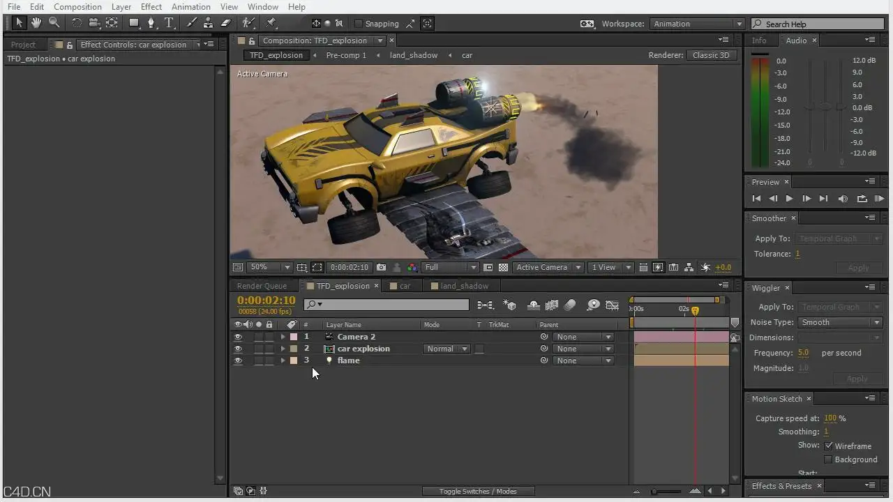
Task: Select the Brush tool
Action: (x=192, y=23)
